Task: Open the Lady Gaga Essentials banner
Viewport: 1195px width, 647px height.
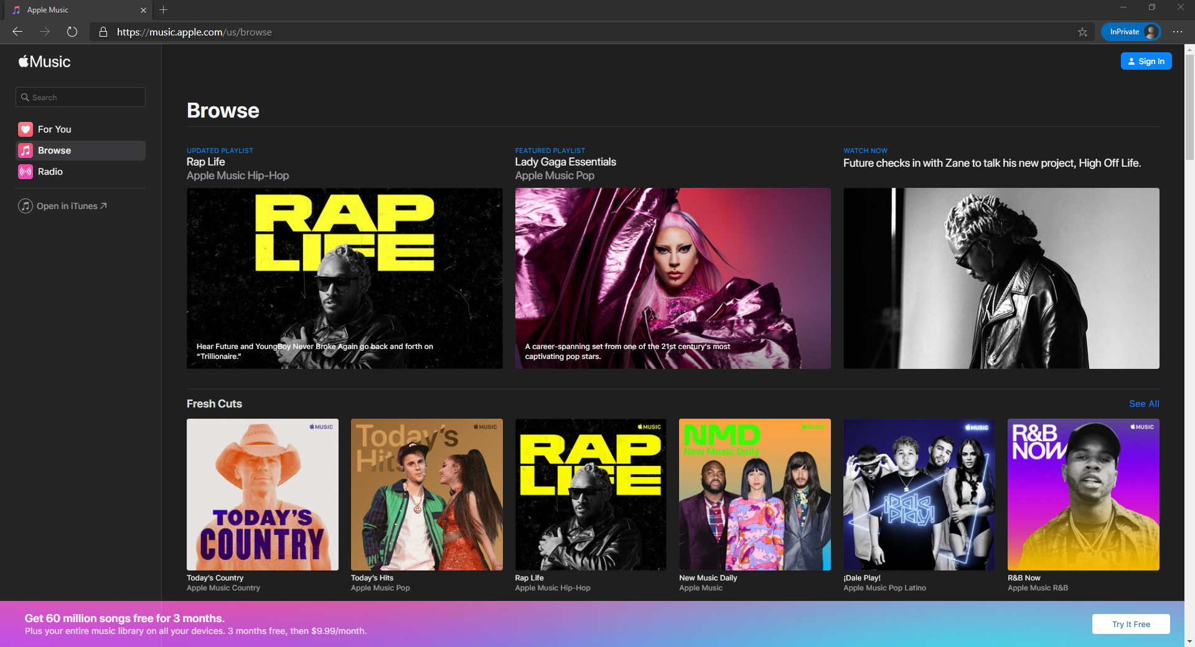Action: [673, 278]
